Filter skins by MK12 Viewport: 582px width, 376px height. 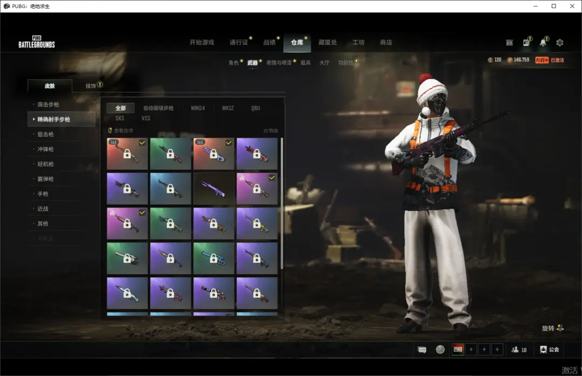click(x=228, y=108)
